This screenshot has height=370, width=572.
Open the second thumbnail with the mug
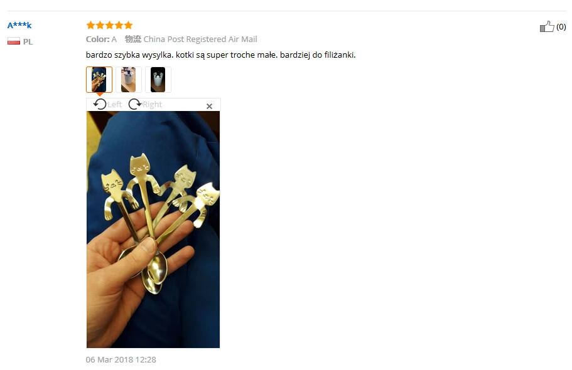point(129,80)
